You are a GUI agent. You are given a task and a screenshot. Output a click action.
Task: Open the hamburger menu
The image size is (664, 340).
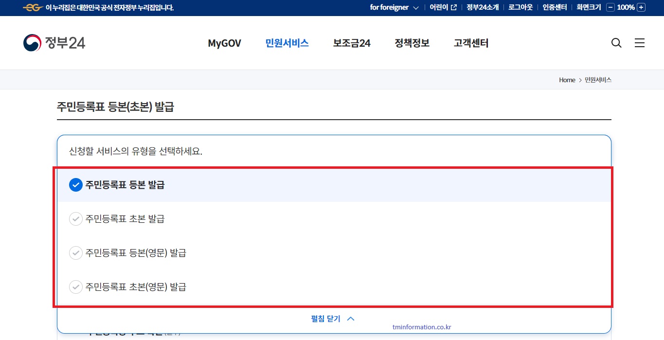point(639,43)
